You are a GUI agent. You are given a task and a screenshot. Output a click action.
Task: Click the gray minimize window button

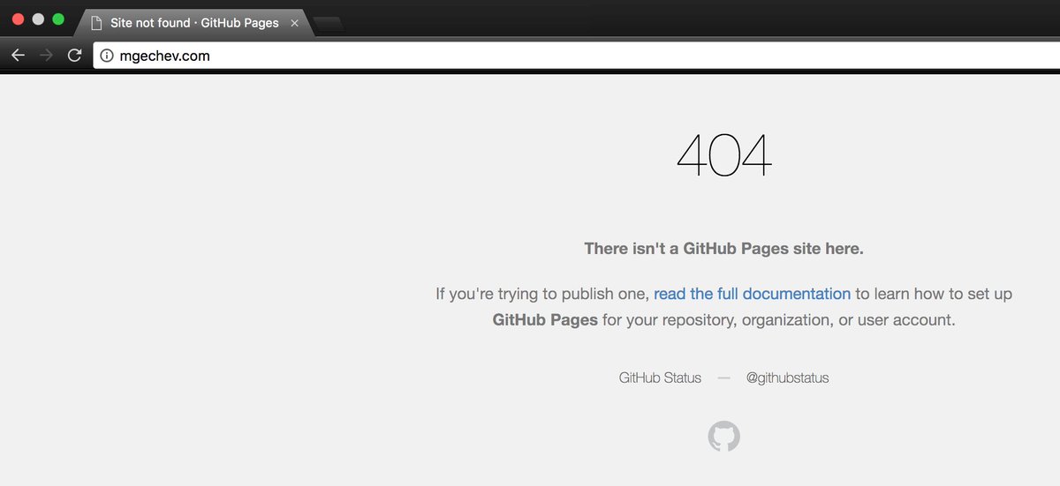38,19
